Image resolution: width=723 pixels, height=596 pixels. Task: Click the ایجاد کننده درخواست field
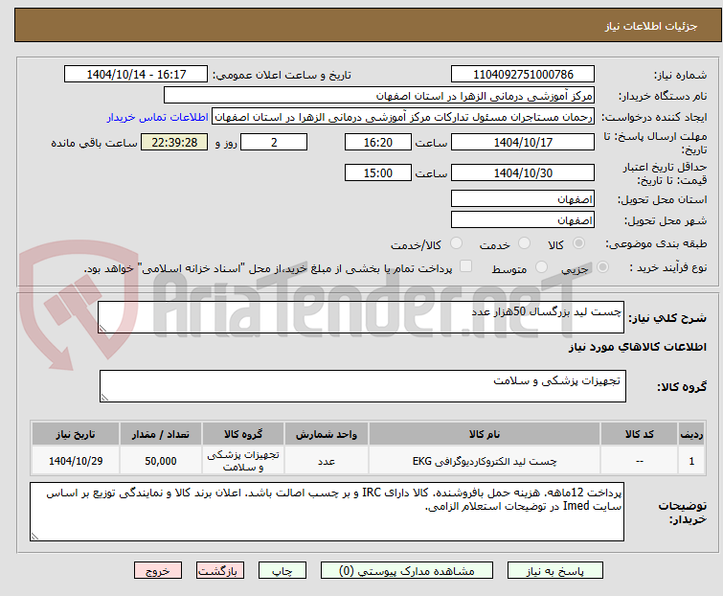click(x=403, y=117)
